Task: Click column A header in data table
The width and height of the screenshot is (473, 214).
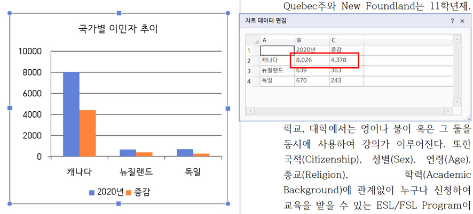Action: pyautogui.click(x=277, y=40)
